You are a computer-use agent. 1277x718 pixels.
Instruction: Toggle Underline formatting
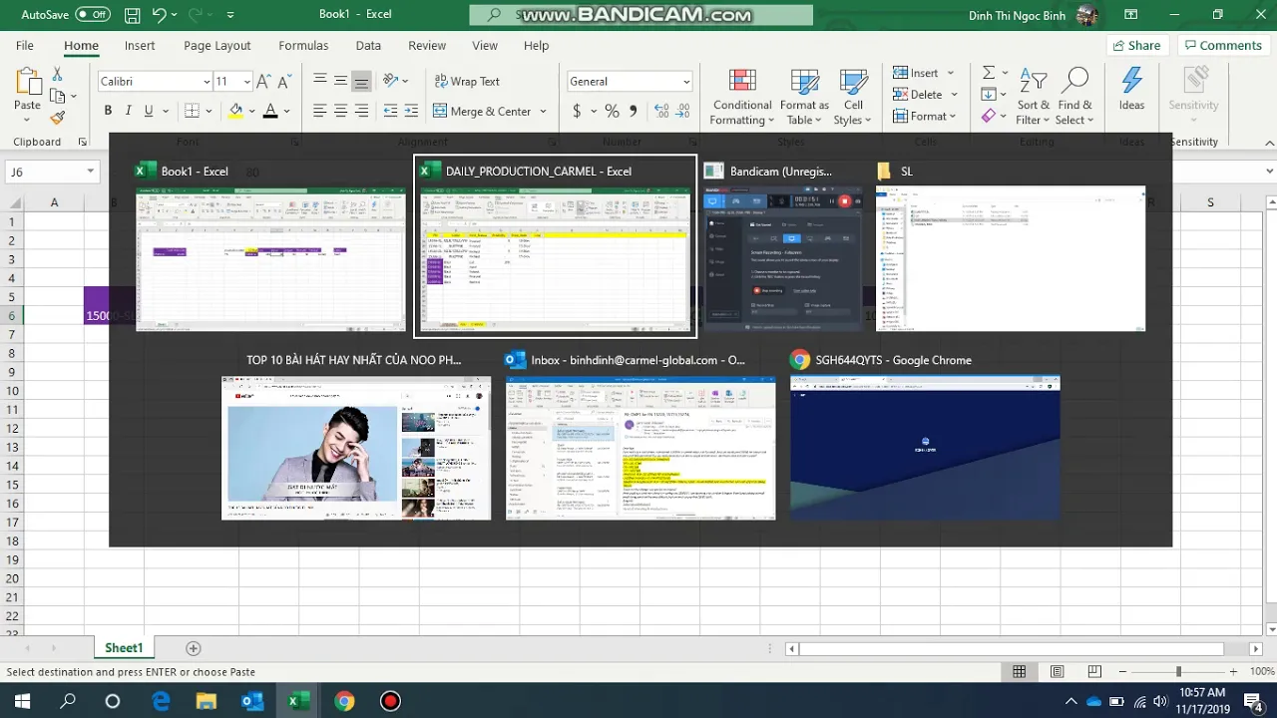[149, 111]
